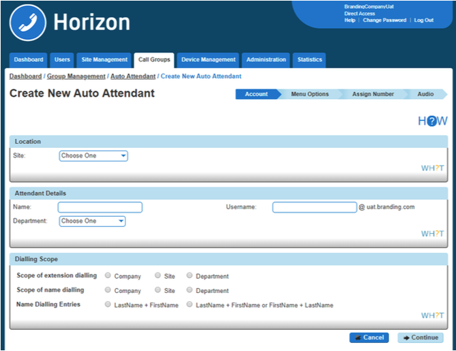The image size is (456, 351).
Task: Click the Dialling Scope section header
Action: (x=228, y=259)
